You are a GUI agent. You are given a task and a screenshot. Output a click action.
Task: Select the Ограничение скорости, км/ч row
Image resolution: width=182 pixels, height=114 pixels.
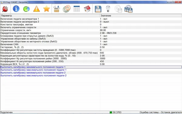pyautogui.click(x=91, y=30)
